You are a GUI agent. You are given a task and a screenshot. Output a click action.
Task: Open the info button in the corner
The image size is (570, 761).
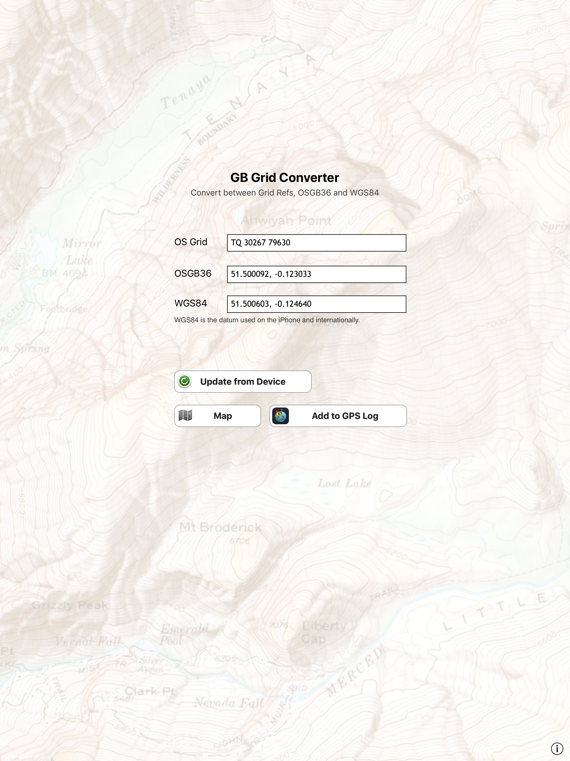point(557,748)
